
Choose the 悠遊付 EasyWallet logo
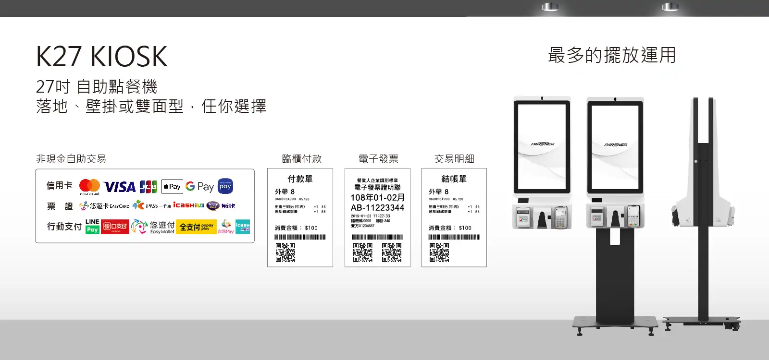click(x=153, y=227)
